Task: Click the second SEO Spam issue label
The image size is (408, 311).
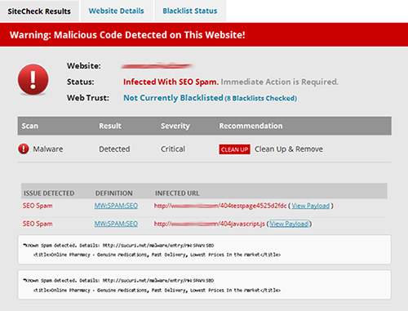Action: [38, 224]
